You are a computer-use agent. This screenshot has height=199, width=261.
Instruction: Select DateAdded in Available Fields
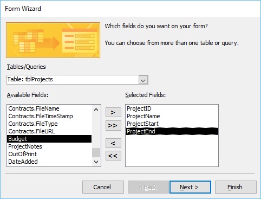pyautogui.click(x=49, y=162)
